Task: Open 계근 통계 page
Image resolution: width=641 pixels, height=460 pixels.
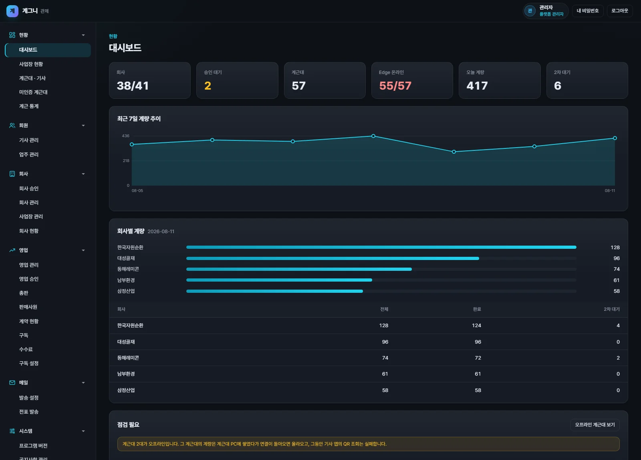Action: coord(48,106)
